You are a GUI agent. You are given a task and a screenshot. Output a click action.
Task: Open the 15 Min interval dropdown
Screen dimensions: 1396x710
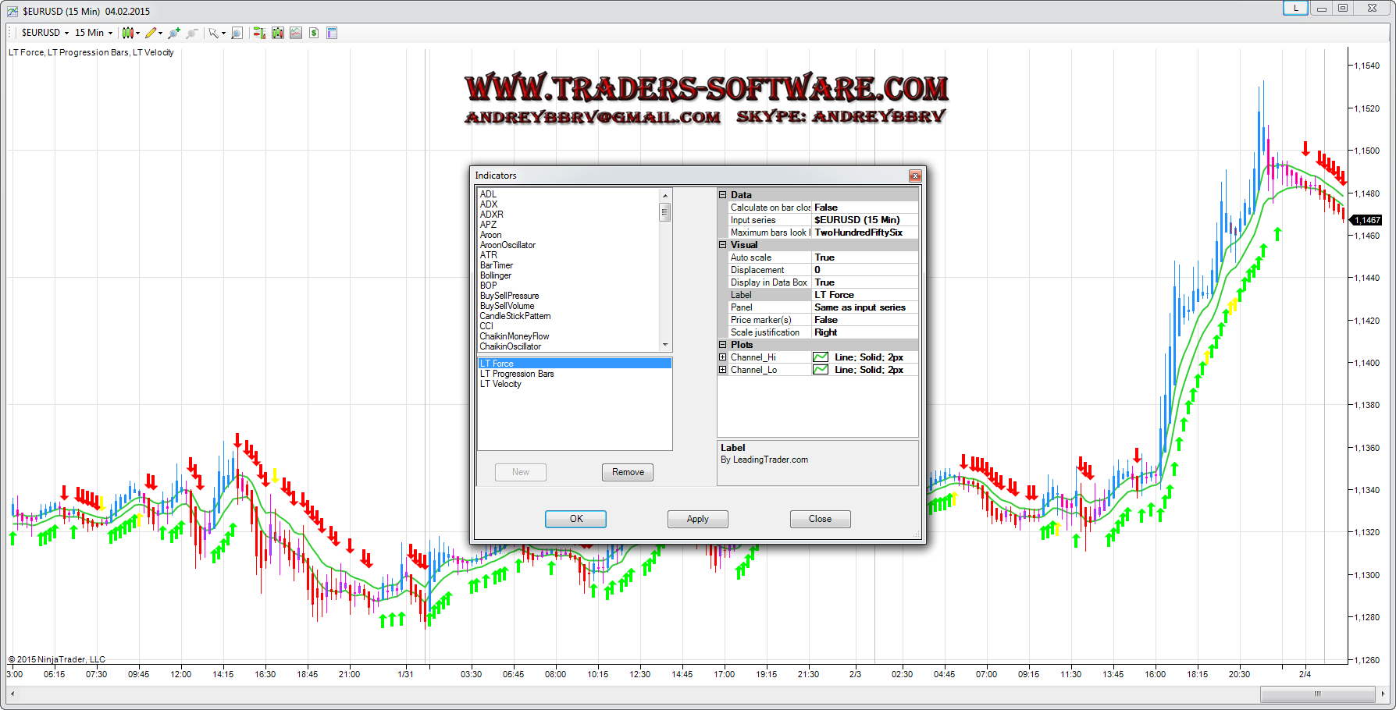coord(93,33)
